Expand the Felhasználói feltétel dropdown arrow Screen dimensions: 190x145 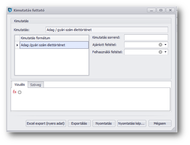[x=165, y=52]
